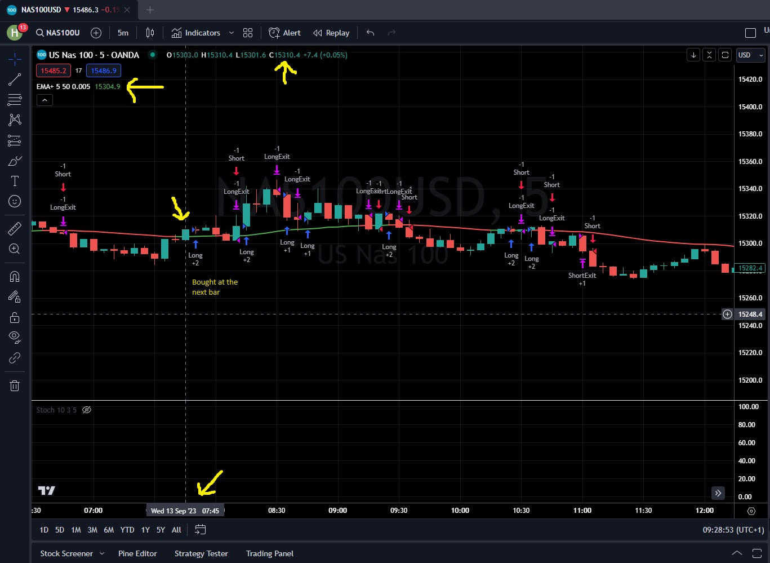Image resolution: width=770 pixels, height=563 pixels.
Task: Open the Fibonacci retracement tools
Action: pos(15,100)
